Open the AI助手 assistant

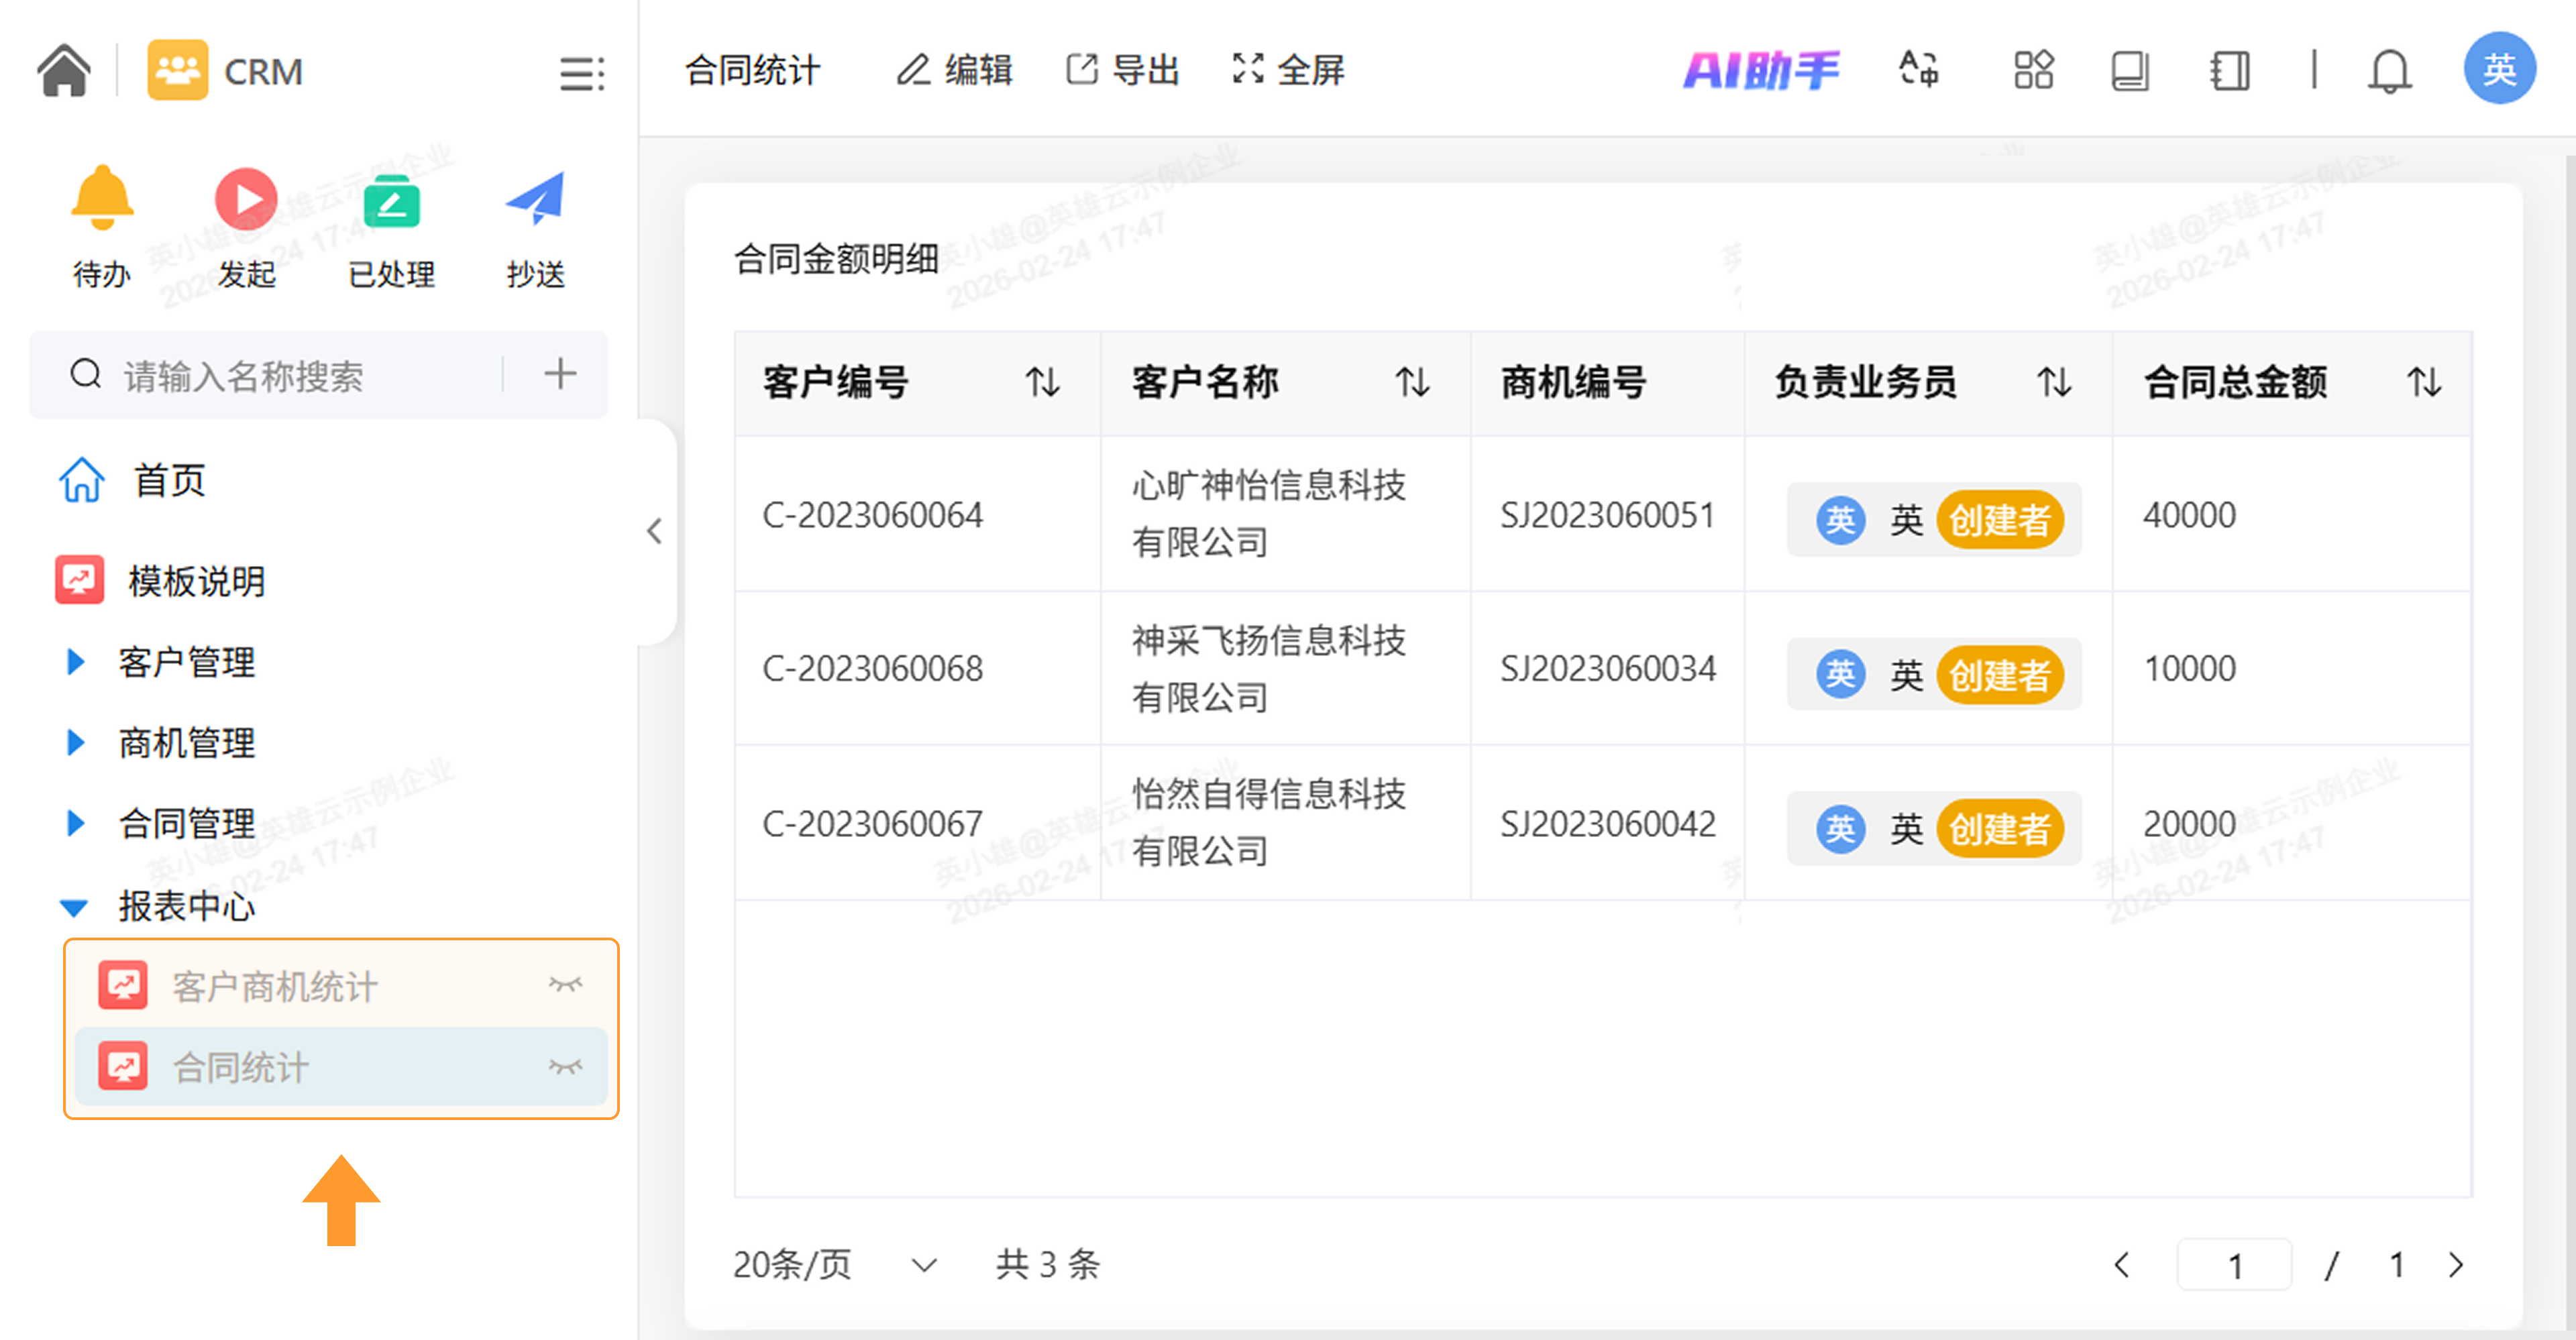[1760, 71]
